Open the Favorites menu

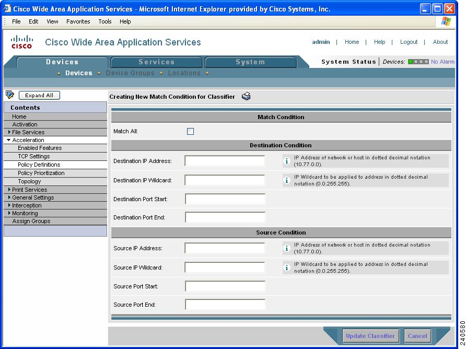click(78, 21)
